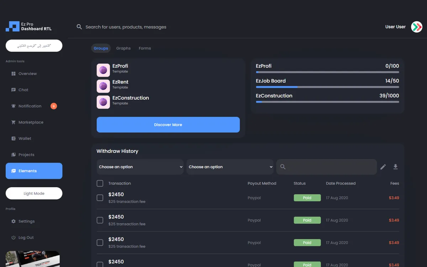This screenshot has width=427, height=267.
Task: Click the Wallet icon in sidebar
Action: click(14, 138)
